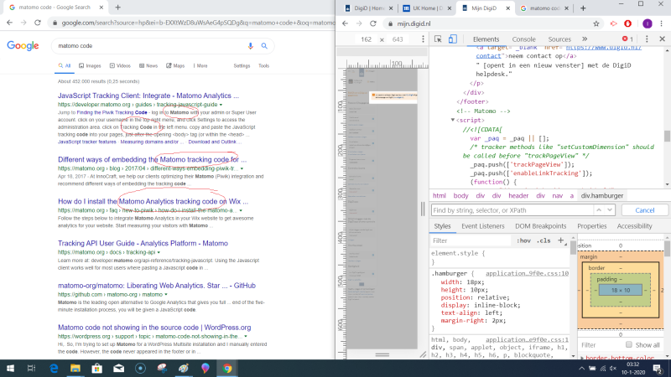Switch to the Console tab
This screenshot has height=377, width=671.
tap(523, 39)
